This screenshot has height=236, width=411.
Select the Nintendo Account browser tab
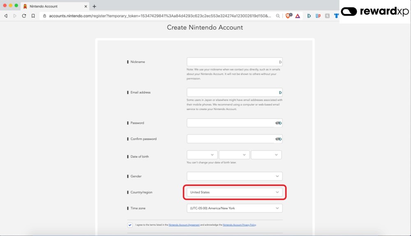(x=53, y=7)
